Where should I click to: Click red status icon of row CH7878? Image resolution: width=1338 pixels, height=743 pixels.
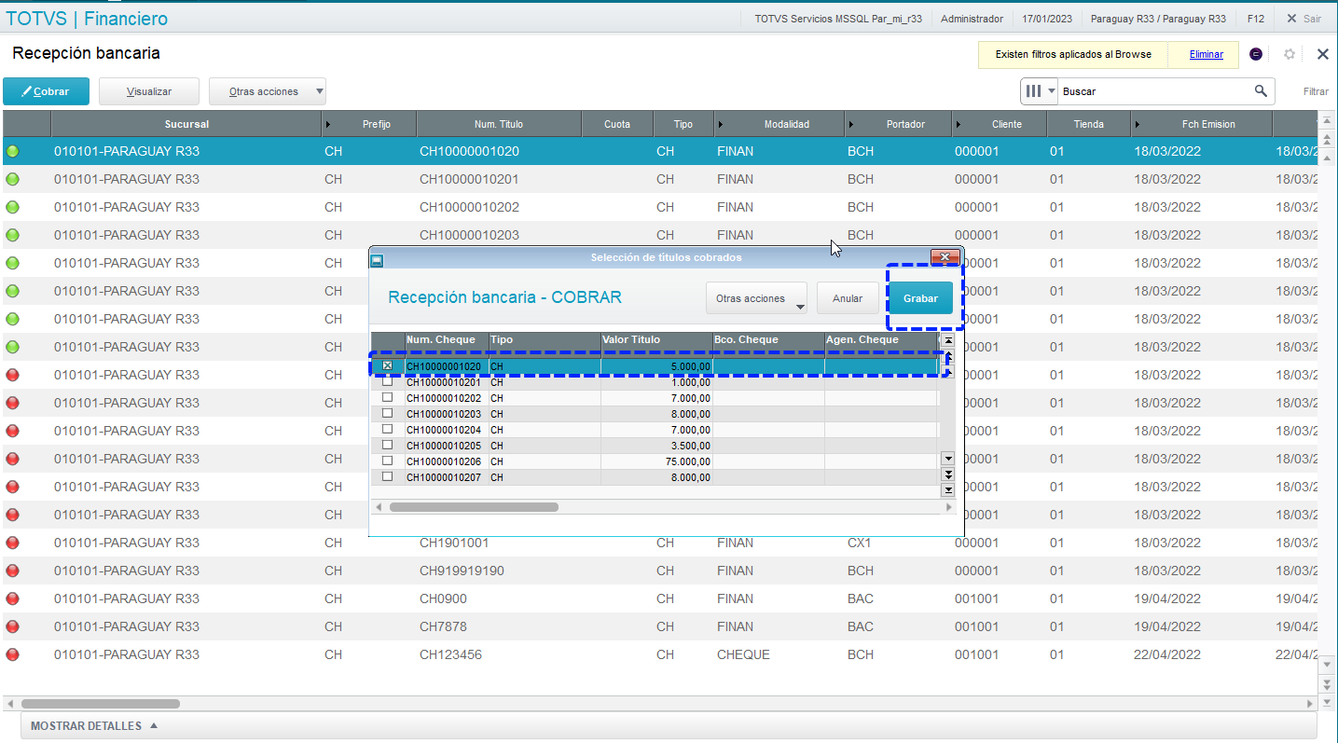12,626
